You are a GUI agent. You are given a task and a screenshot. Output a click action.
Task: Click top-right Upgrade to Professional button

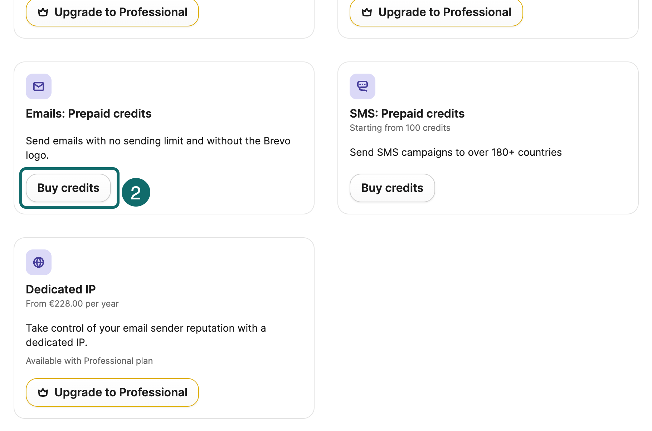point(436,12)
